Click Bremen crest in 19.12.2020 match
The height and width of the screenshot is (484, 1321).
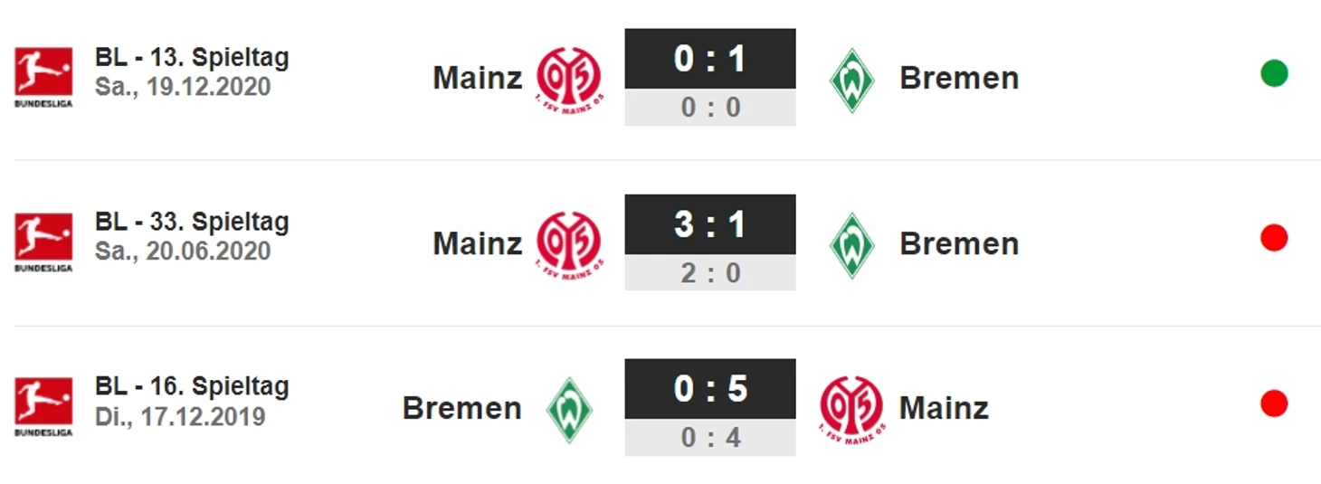pos(851,79)
